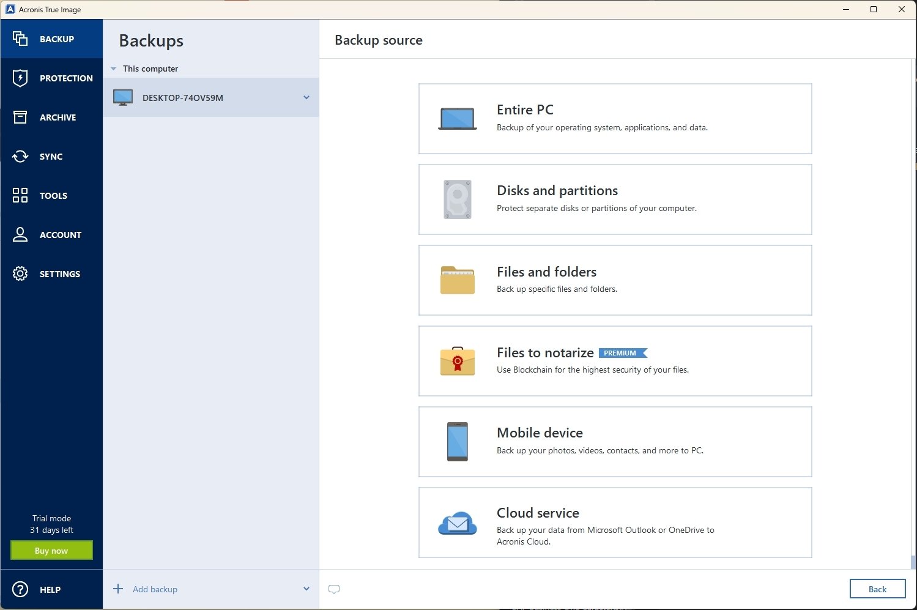
Task: Click the plus icon beside Add backup
Action: click(x=118, y=589)
